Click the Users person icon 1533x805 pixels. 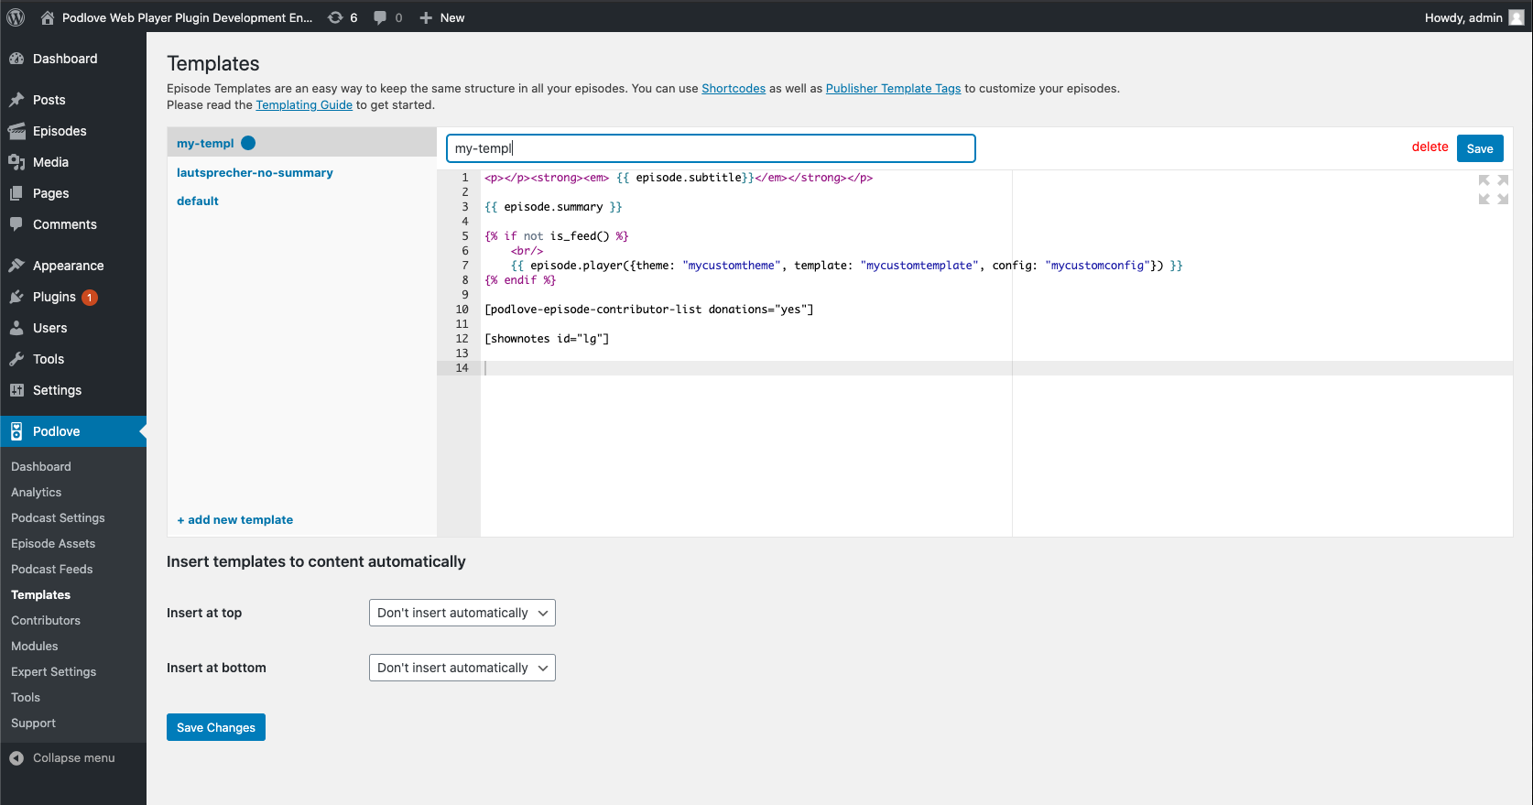[16, 328]
